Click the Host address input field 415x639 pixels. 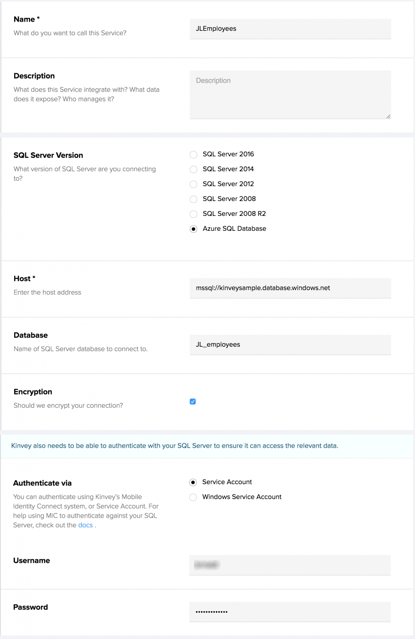(290, 288)
